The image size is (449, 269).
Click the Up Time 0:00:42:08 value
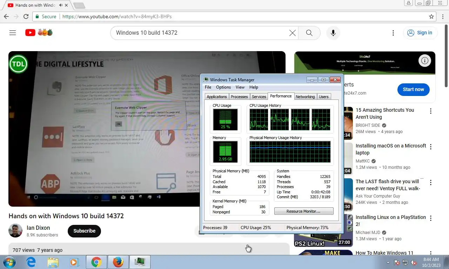(321, 192)
